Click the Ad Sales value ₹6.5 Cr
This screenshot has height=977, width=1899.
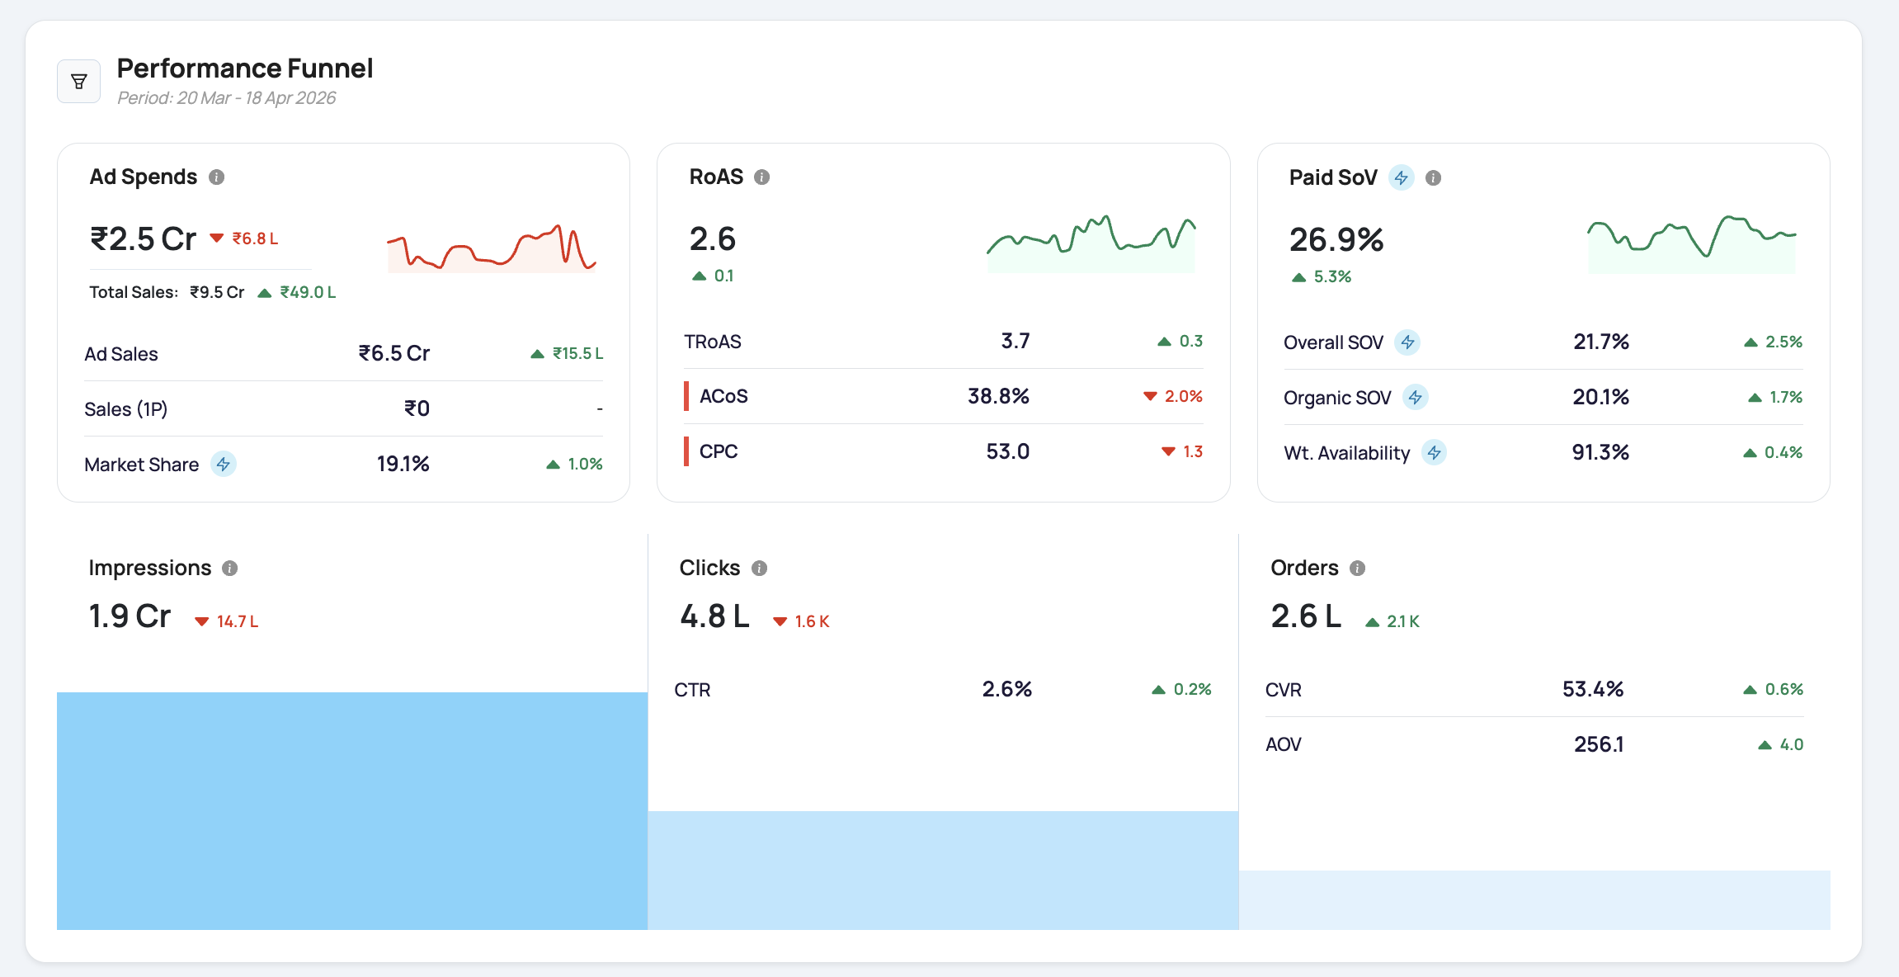point(394,353)
